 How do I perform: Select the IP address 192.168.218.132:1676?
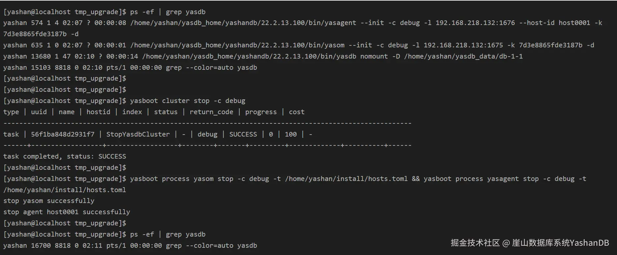[x=475, y=23]
